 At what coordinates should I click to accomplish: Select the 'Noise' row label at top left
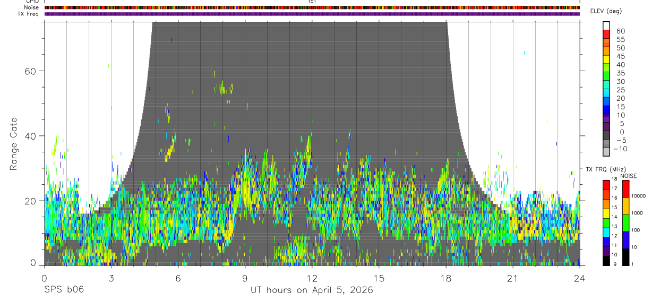click(32, 7)
